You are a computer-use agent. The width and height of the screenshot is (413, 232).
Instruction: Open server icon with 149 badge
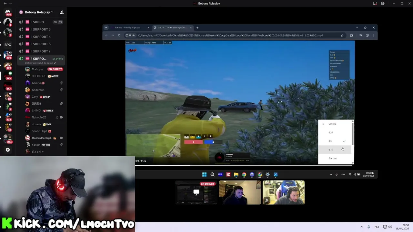tap(8, 65)
